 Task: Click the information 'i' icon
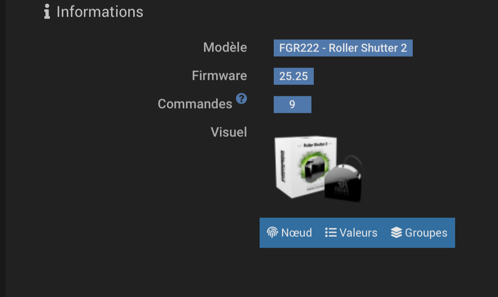coord(47,12)
